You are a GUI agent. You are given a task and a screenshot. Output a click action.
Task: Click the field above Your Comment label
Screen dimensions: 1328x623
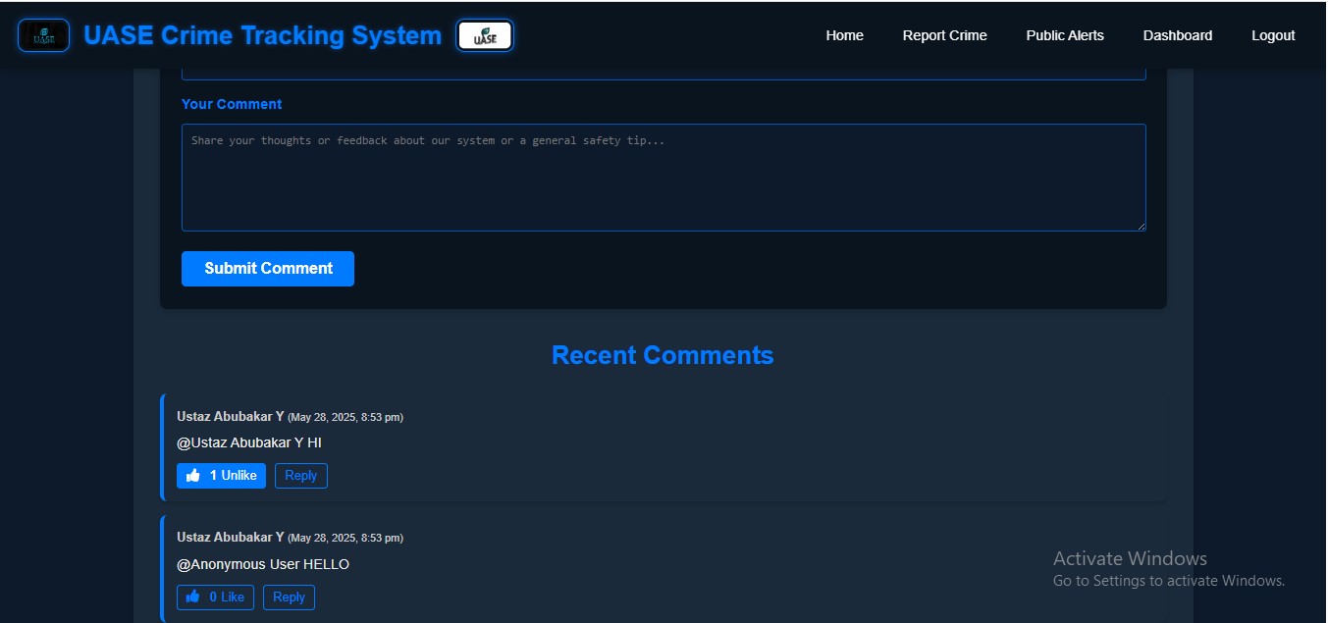click(x=663, y=67)
